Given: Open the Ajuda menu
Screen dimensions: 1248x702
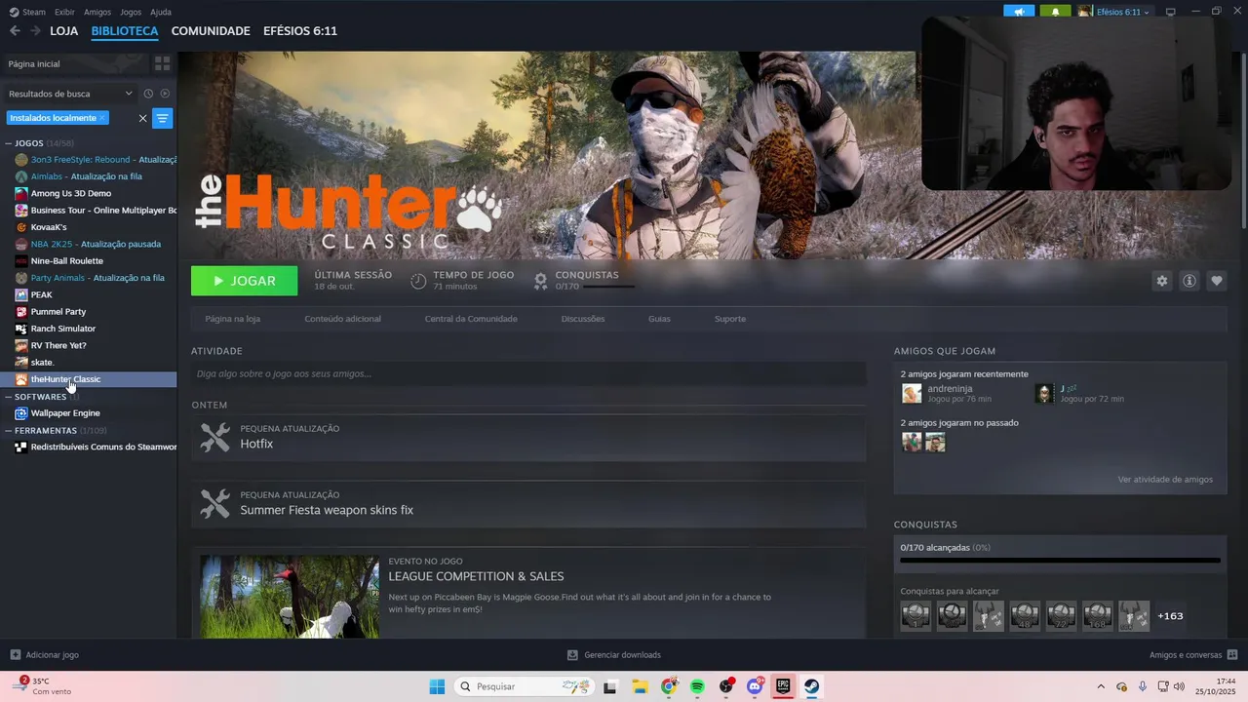Looking at the screenshot, I should coord(161,12).
